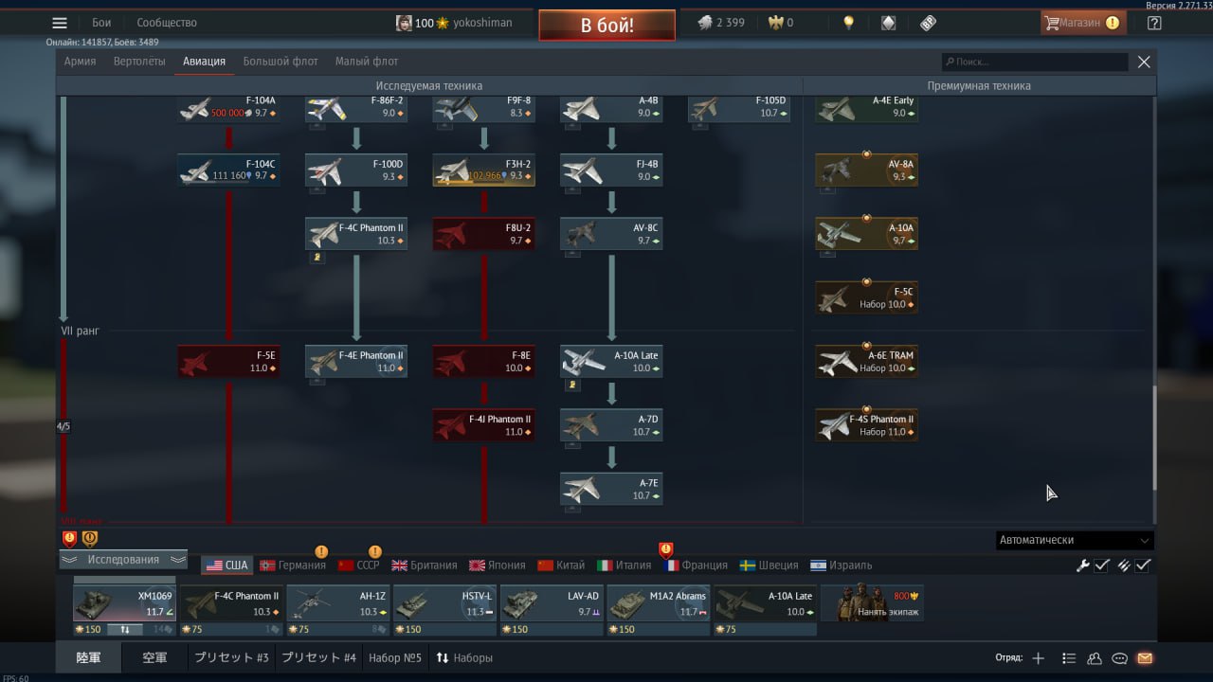Focus the Поиск search field
Viewport: 1213px width, 682px height.
(1035, 62)
